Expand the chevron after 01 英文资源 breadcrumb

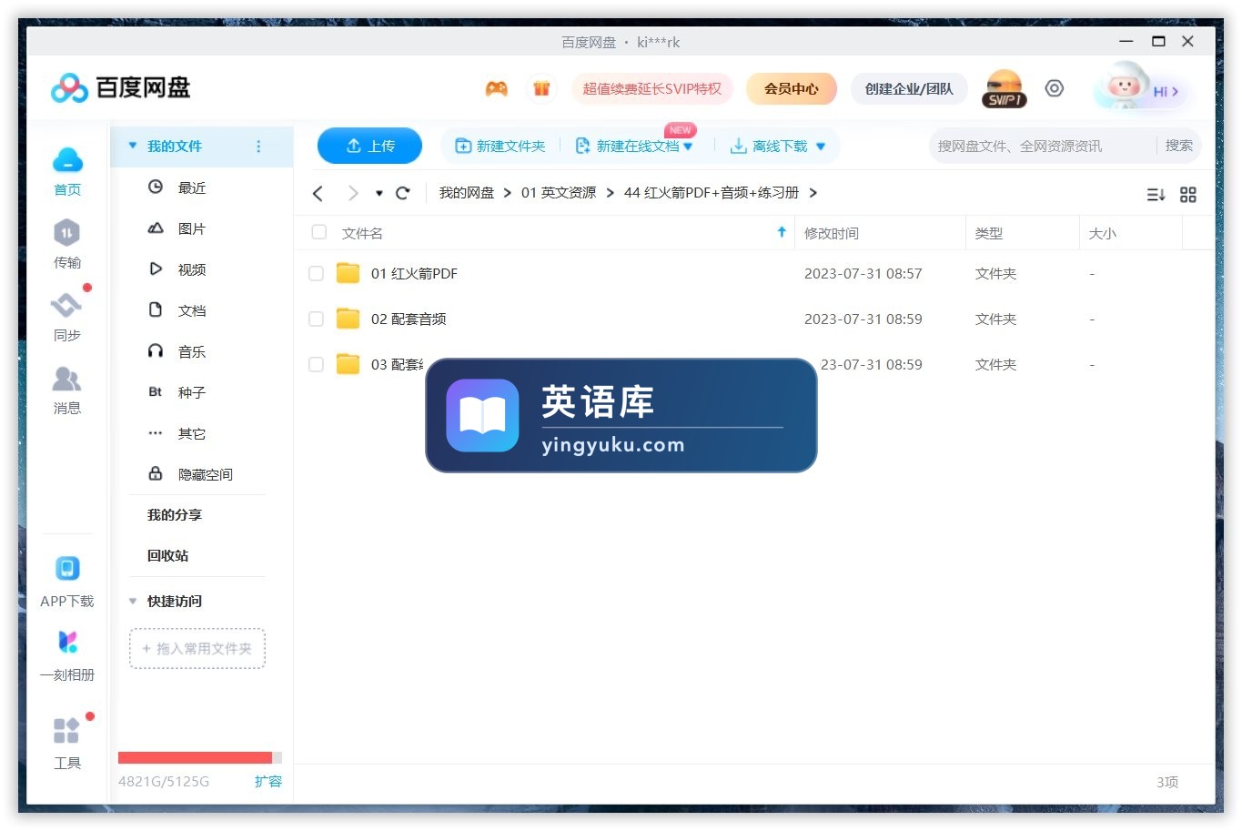[610, 193]
